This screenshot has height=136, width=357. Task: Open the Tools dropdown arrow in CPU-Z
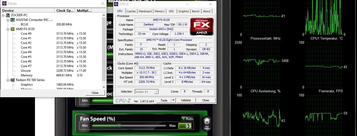click(x=173, y=100)
